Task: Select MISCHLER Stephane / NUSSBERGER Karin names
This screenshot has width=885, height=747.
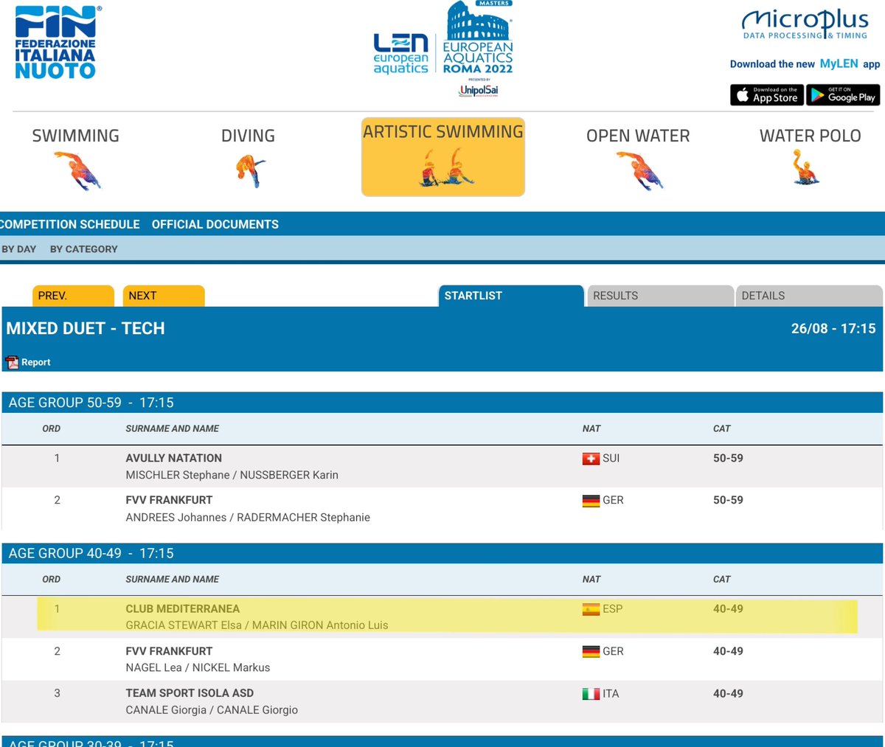Action: pos(232,475)
